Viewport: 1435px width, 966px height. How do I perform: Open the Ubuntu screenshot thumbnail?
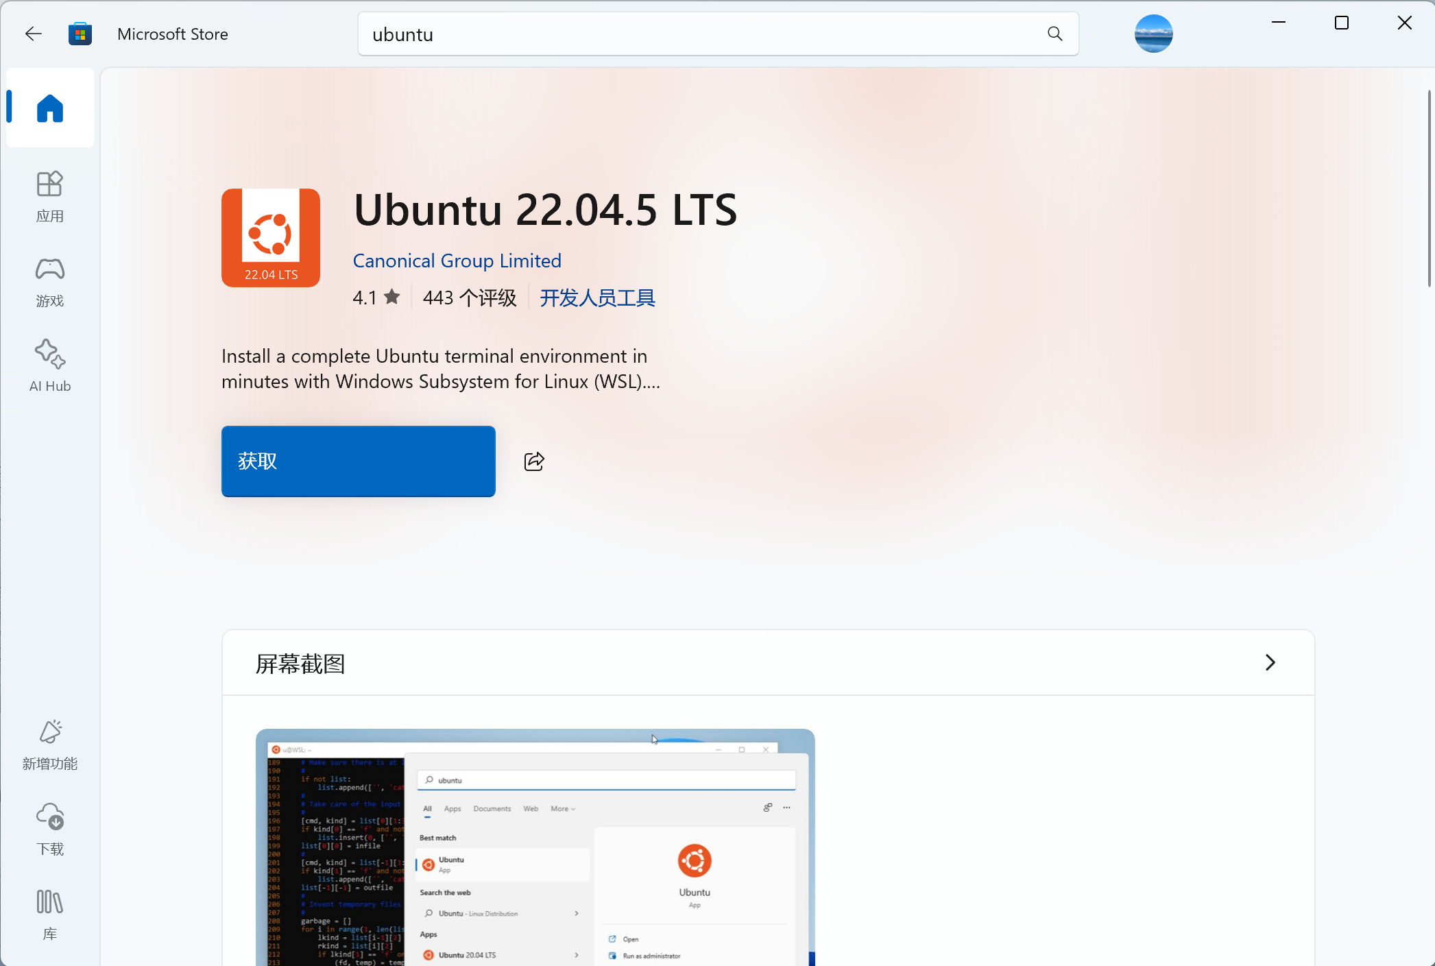pos(535,850)
